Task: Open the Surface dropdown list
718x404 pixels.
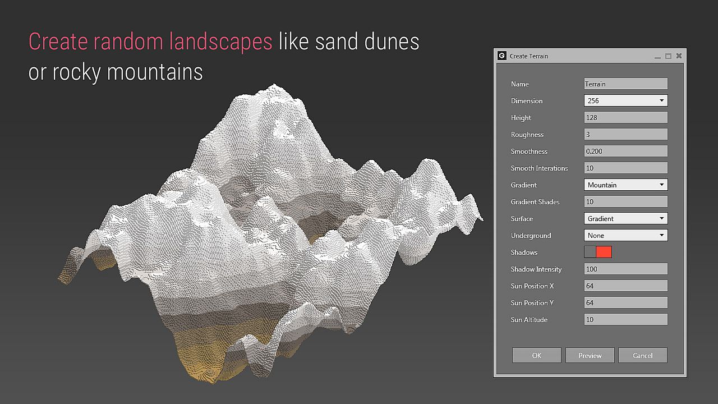Action: pyautogui.click(x=625, y=218)
